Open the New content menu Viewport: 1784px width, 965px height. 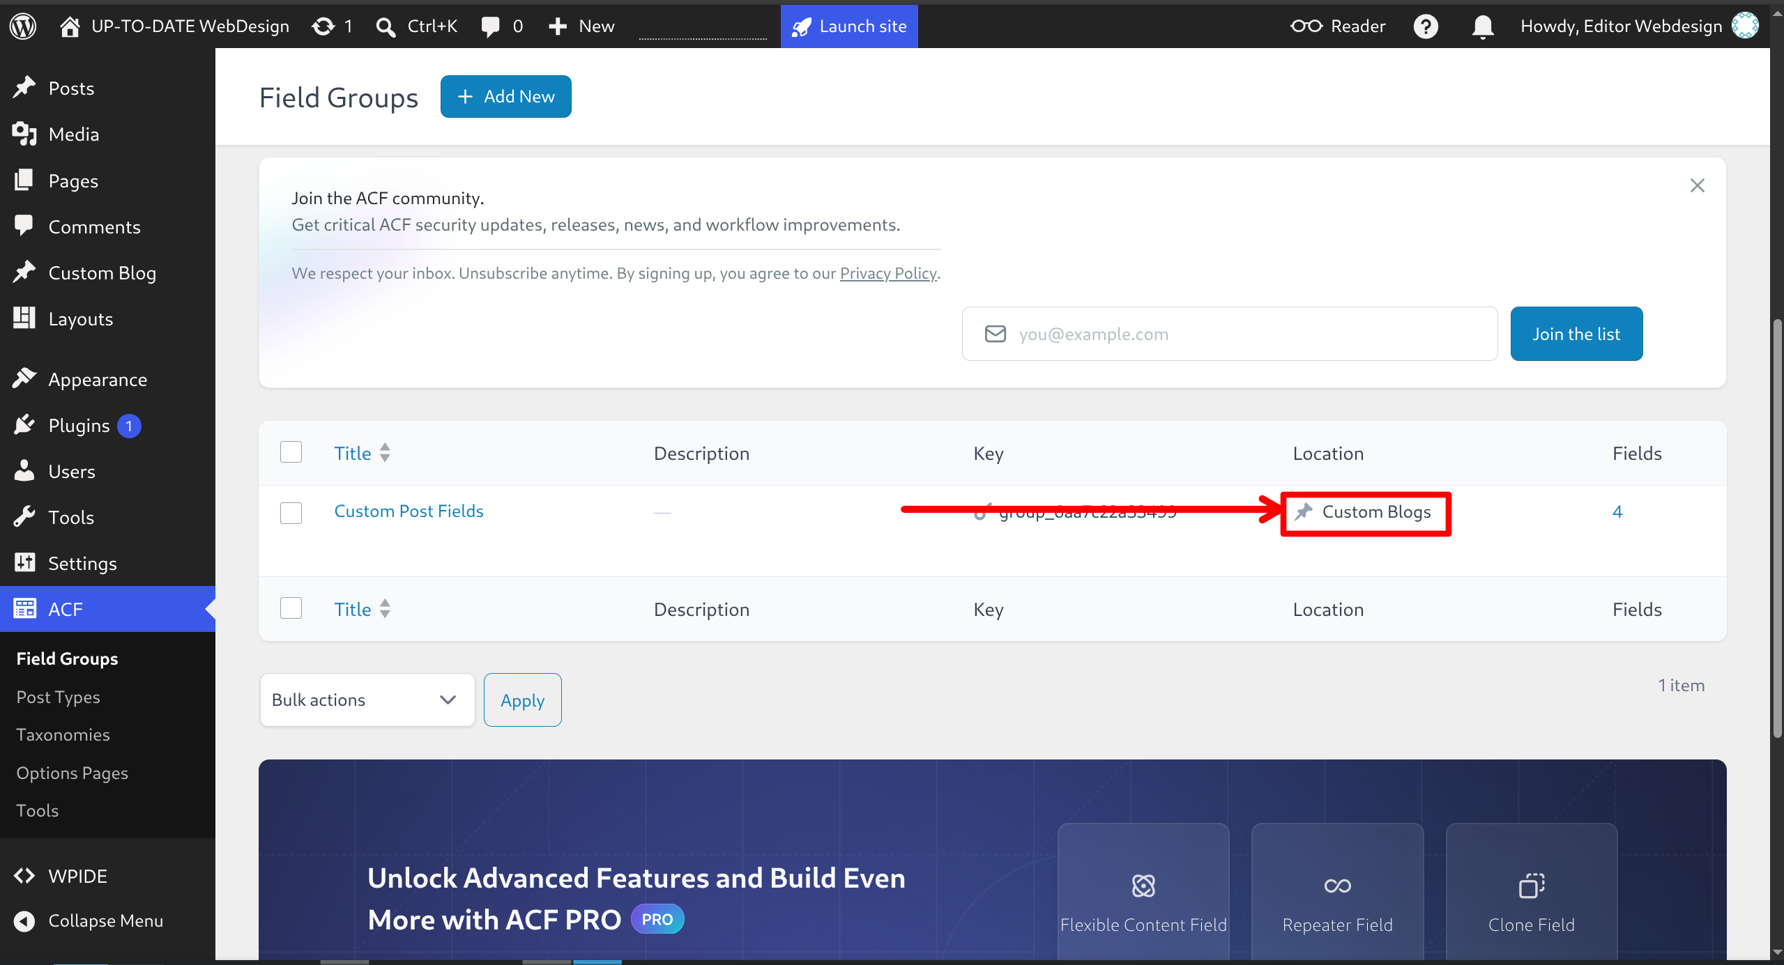[x=581, y=26]
